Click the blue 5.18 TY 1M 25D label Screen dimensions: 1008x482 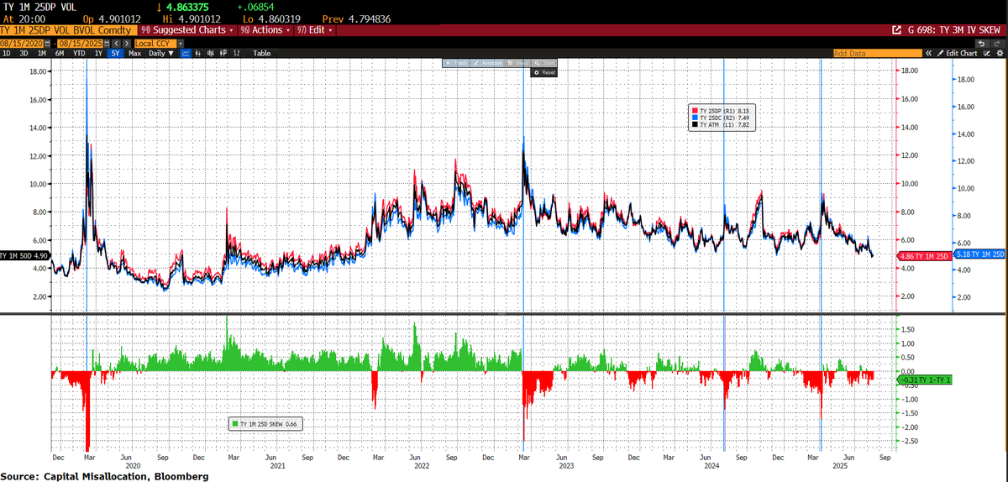point(979,254)
